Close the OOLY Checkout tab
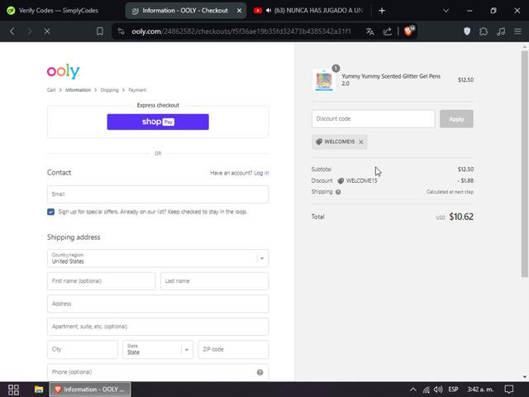This screenshot has height=397, width=529. 239,11
